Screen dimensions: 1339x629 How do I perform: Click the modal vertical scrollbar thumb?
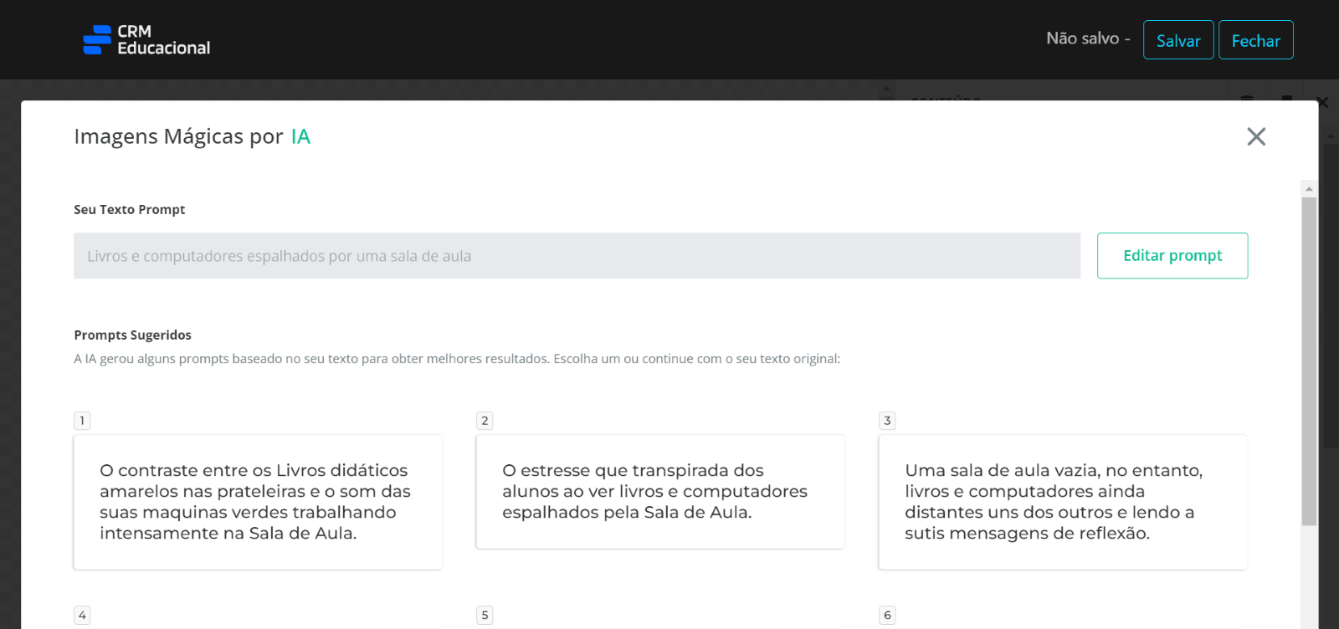1310,361
